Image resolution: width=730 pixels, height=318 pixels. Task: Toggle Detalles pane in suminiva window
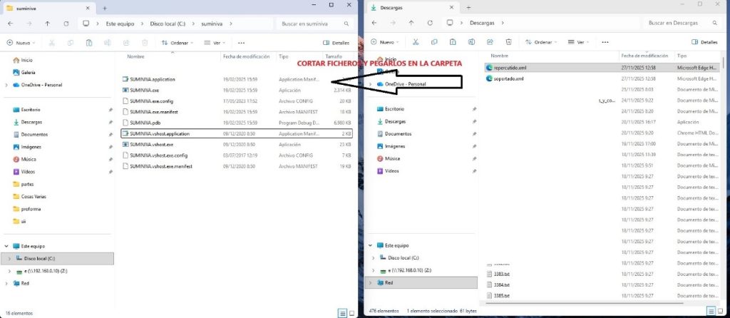click(x=335, y=43)
